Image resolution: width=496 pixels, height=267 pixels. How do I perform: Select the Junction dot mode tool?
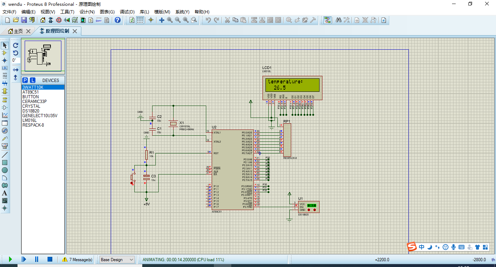point(5,60)
